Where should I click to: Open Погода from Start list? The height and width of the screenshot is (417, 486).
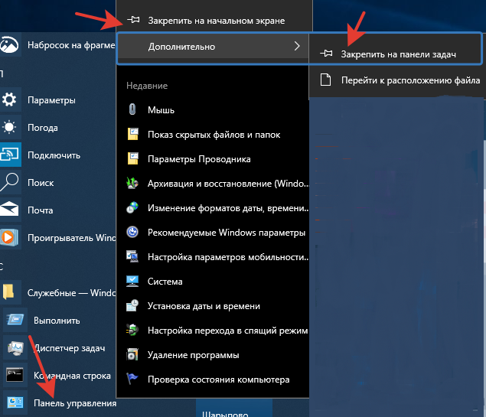pyautogui.click(x=43, y=128)
